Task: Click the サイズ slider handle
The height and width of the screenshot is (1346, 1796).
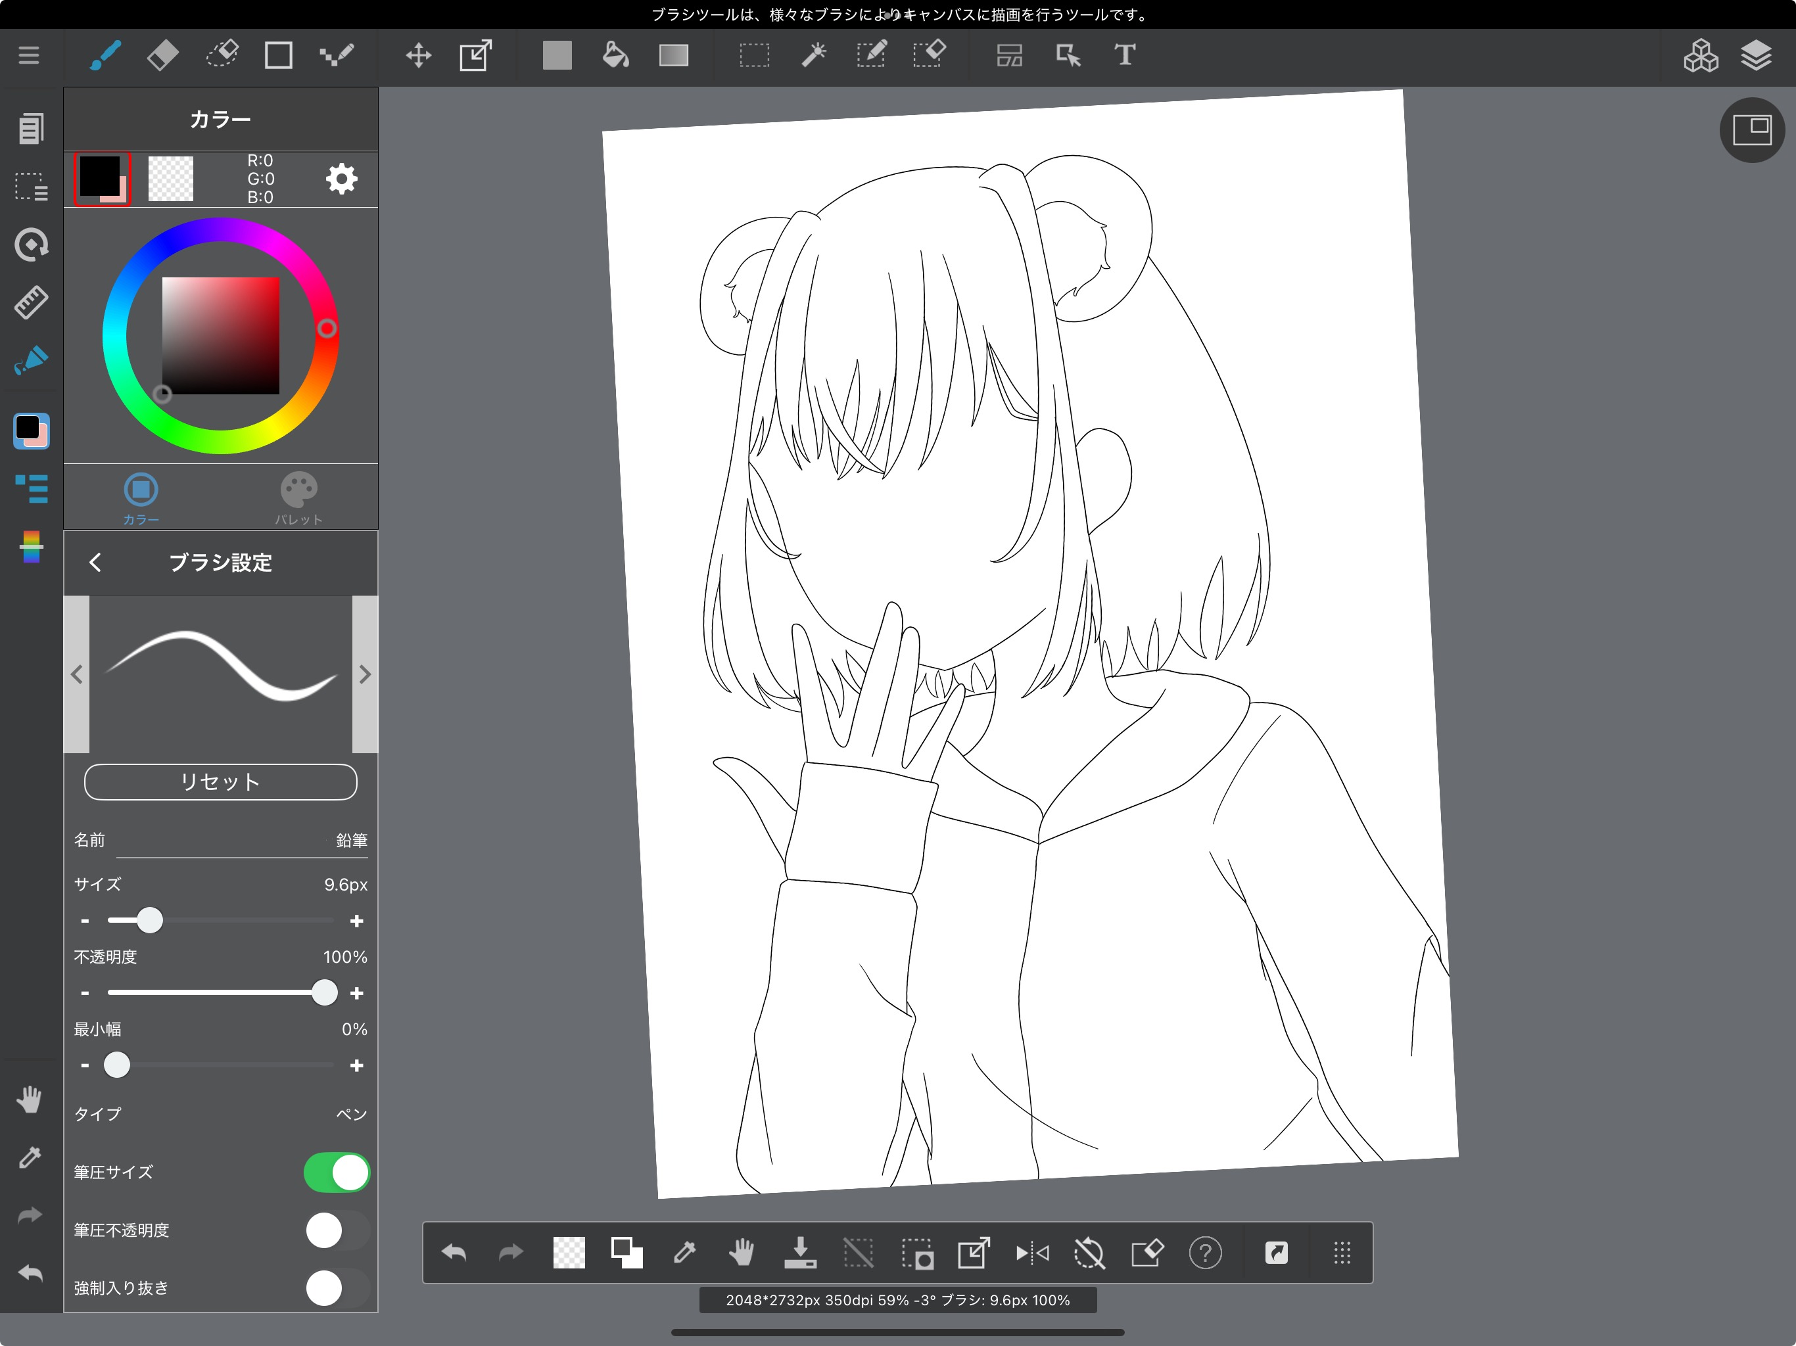Action: (149, 920)
